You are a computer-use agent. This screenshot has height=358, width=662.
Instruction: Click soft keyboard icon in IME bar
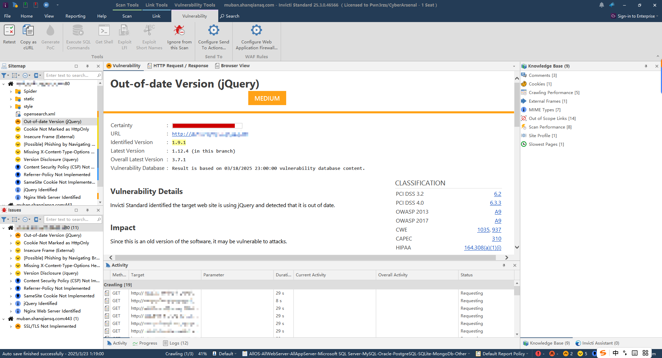635,353
